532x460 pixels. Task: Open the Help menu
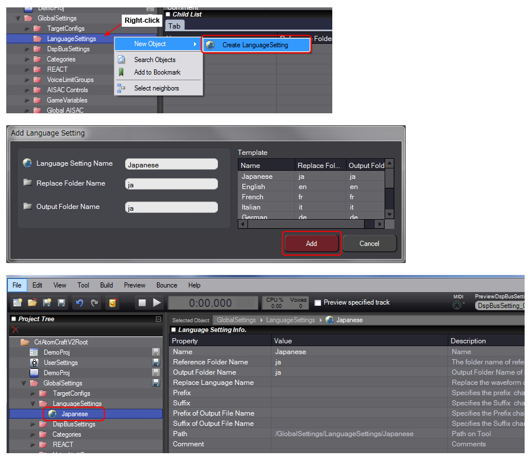(x=195, y=285)
